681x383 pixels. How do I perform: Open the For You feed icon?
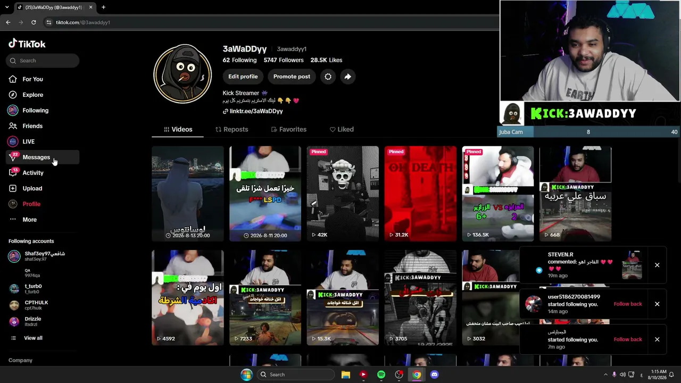tap(13, 79)
